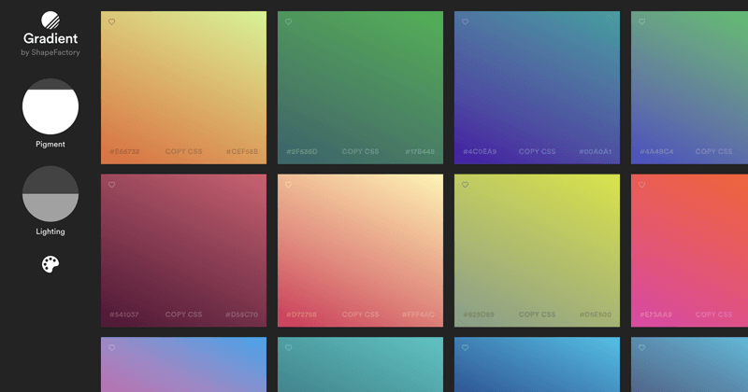Copy CSS of the green gradient
Viewport: 748px width, 392px height.
(x=360, y=151)
